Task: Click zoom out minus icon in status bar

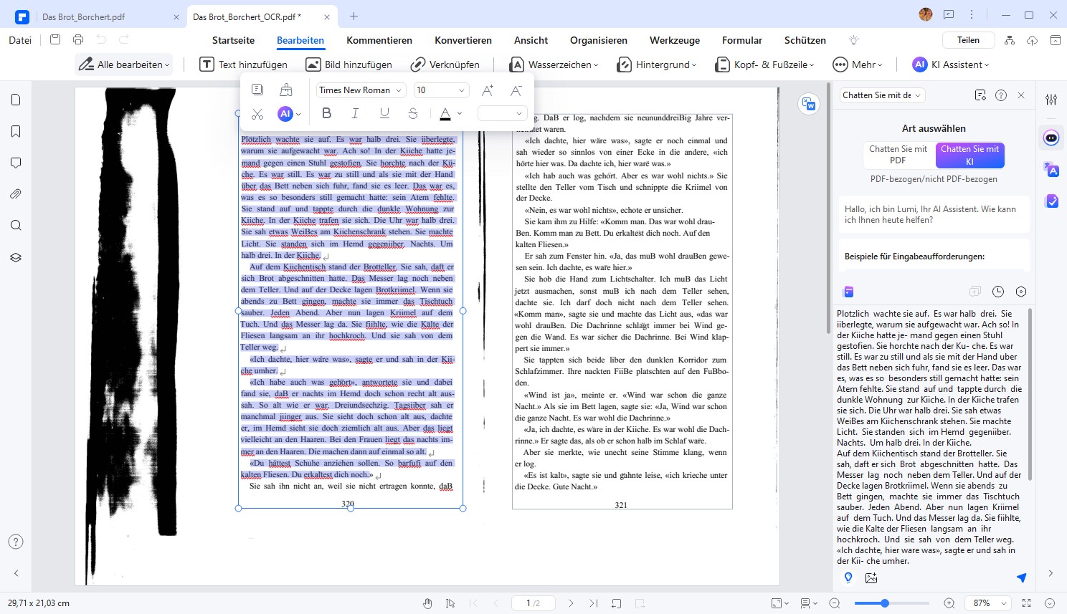Action: click(835, 603)
